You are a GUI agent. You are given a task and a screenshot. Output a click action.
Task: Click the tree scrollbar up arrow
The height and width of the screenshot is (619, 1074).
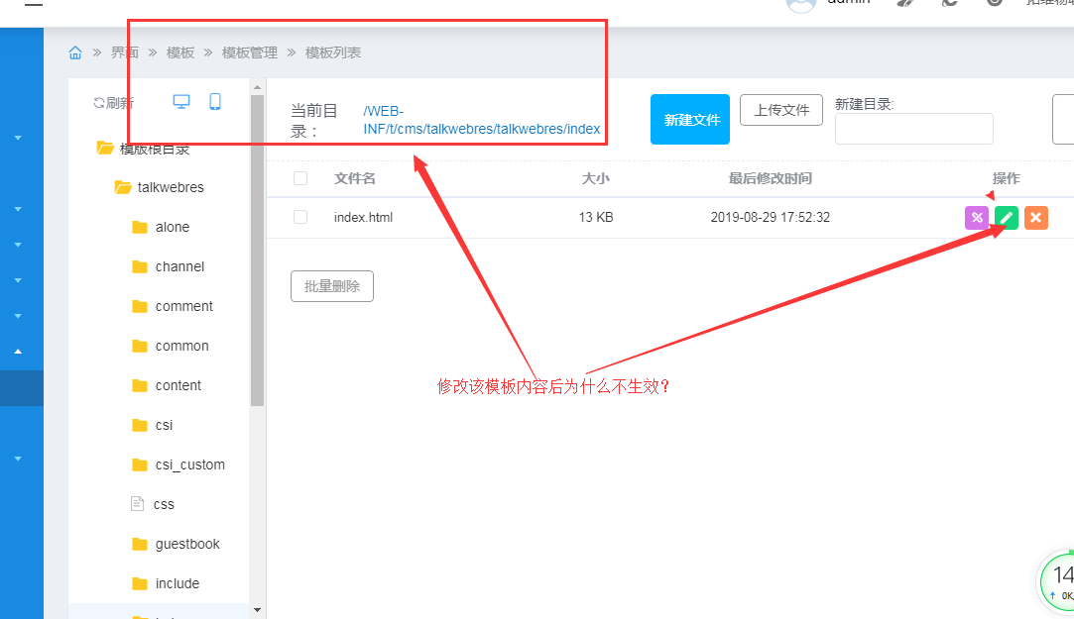click(x=258, y=87)
